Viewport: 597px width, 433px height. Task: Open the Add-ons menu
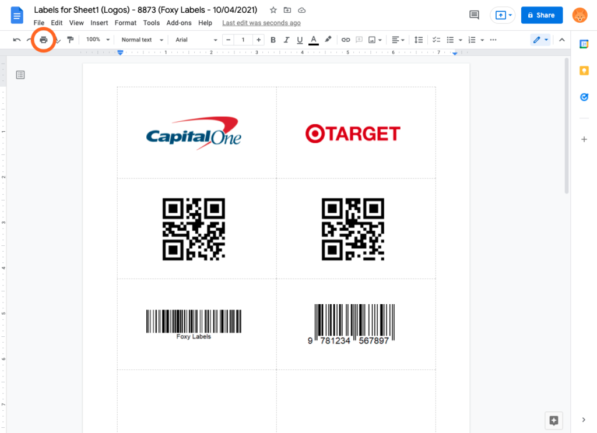click(179, 23)
